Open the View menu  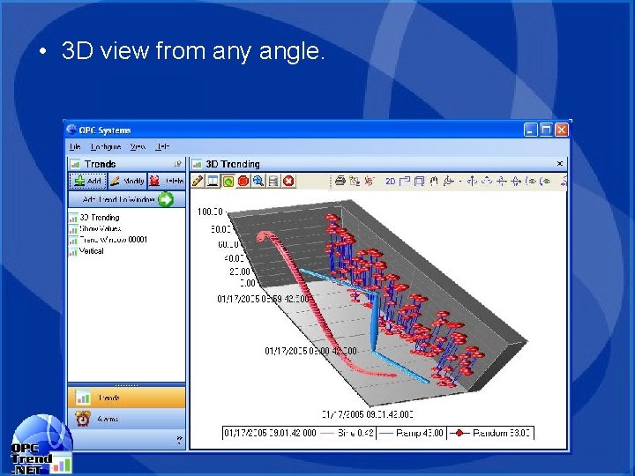[138, 146]
